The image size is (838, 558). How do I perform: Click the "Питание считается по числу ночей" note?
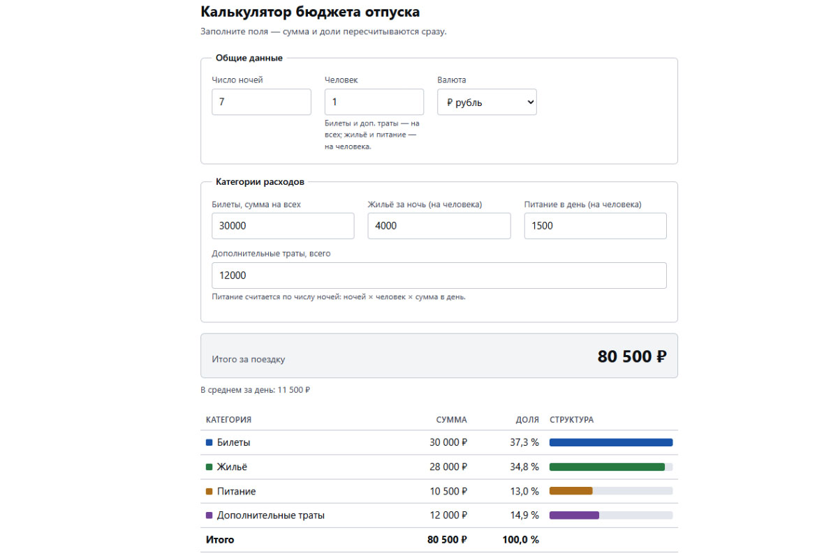tap(339, 296)
